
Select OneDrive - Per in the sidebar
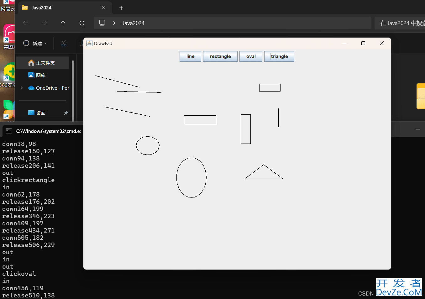click(x=49, y=88)
